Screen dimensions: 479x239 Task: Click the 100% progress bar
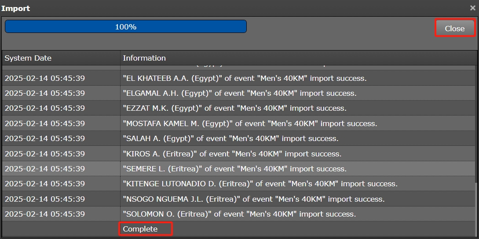click(x=125, y=27)
